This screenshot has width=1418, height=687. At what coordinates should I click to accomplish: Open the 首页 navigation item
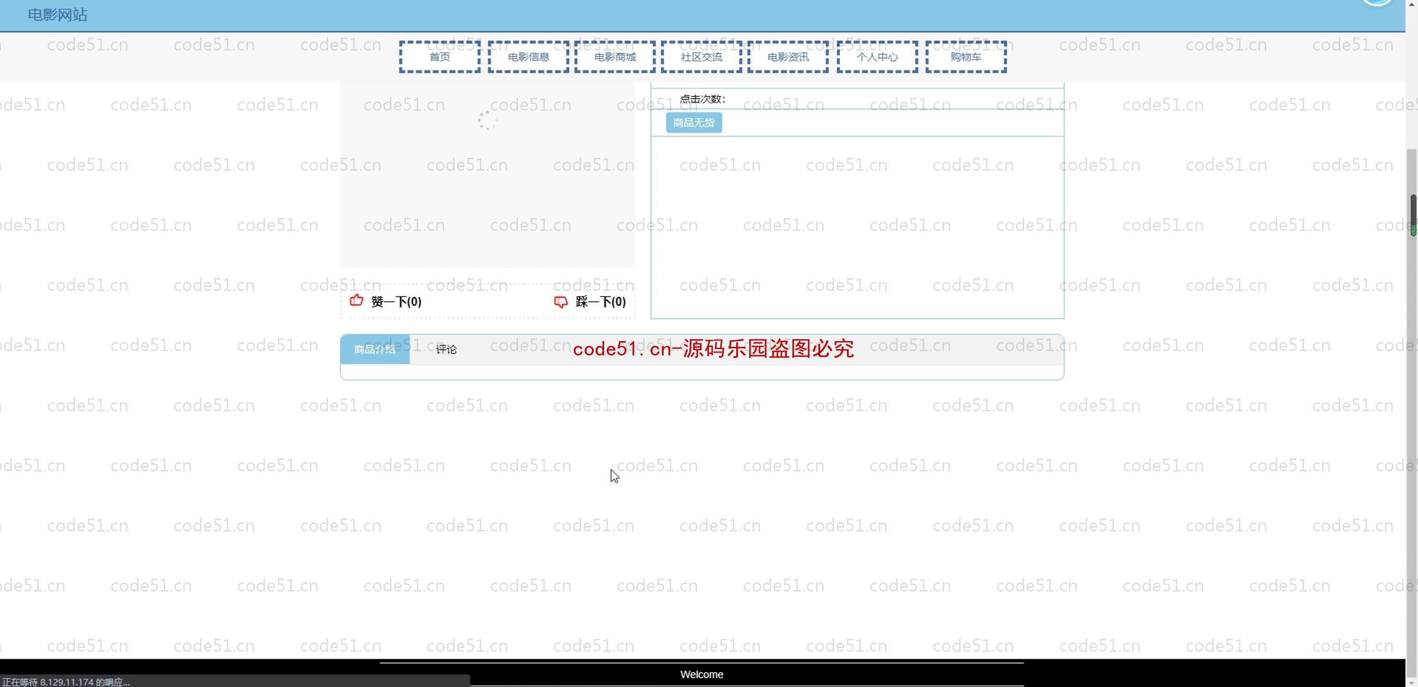(x=439, y=57)
